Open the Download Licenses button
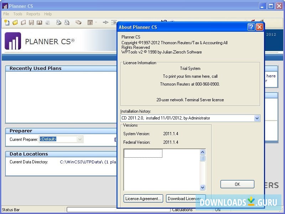 [x=186, y=198]
